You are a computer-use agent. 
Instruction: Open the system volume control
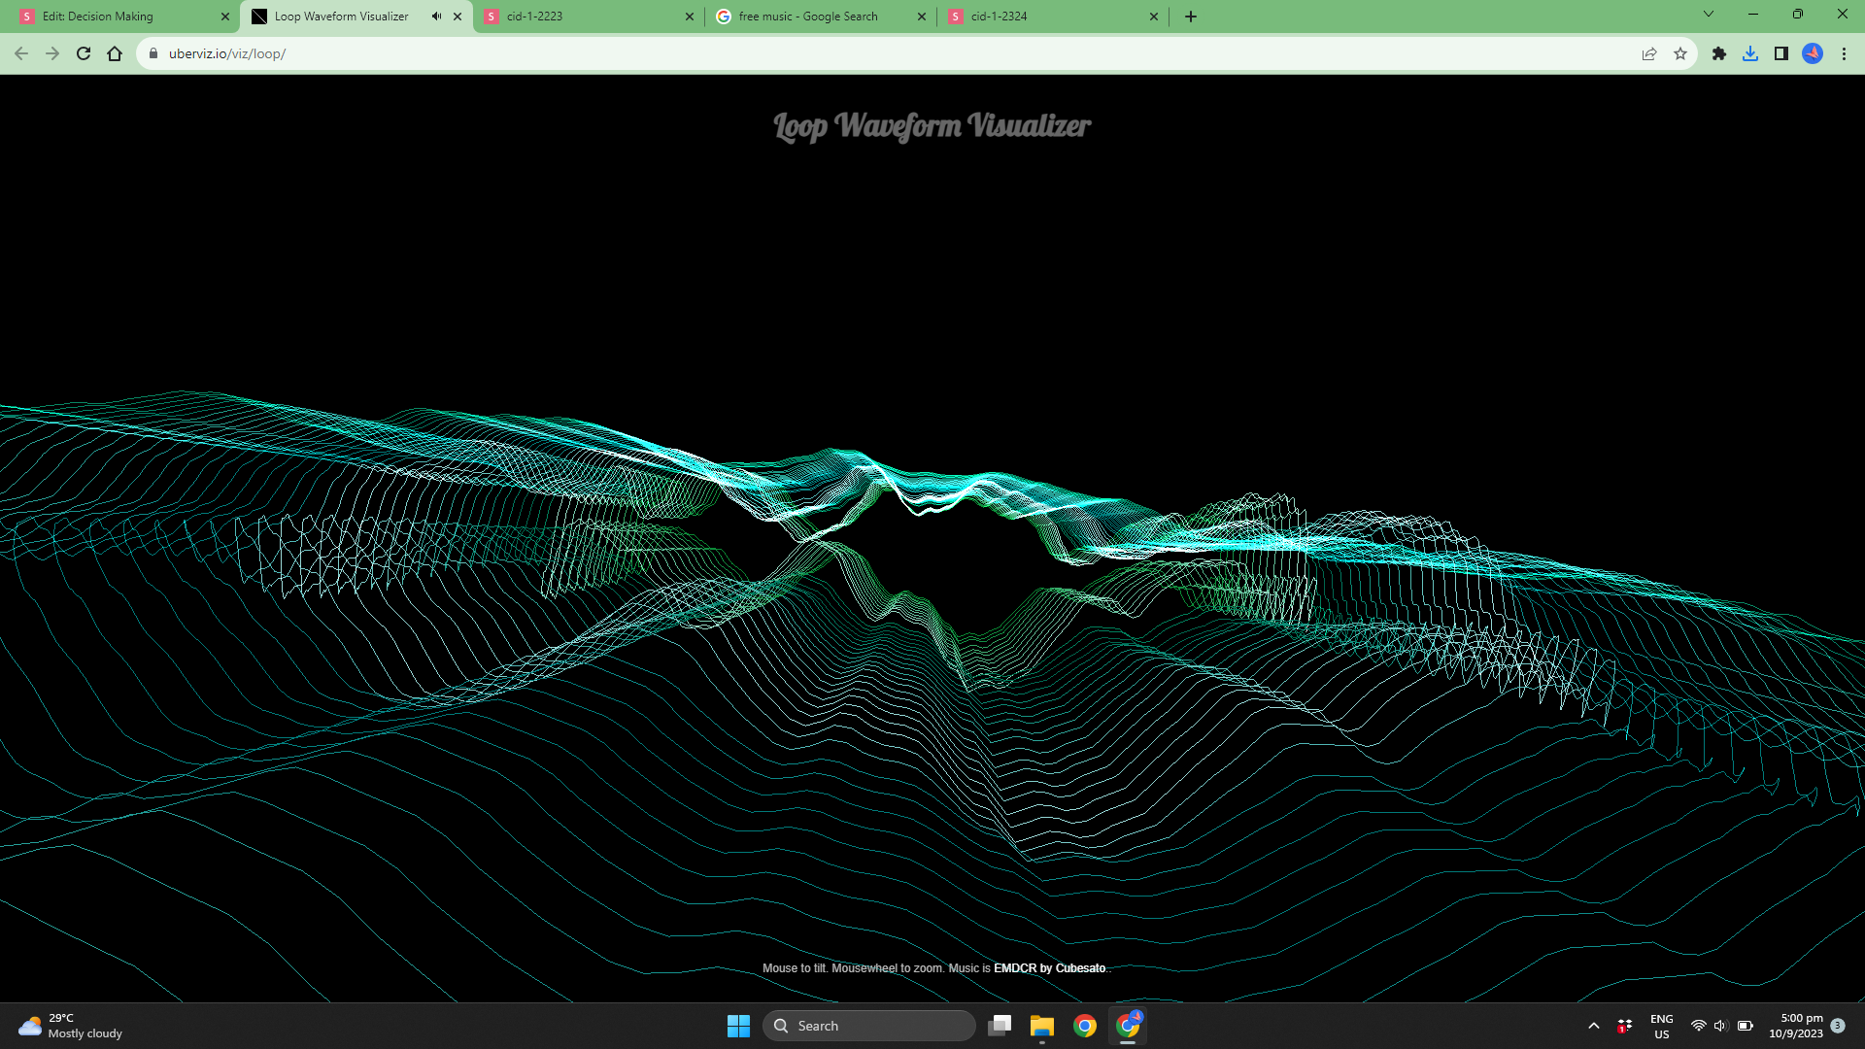click(x=1720, y=1026)
